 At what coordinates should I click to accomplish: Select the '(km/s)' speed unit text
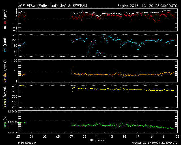tap(5, 93)
